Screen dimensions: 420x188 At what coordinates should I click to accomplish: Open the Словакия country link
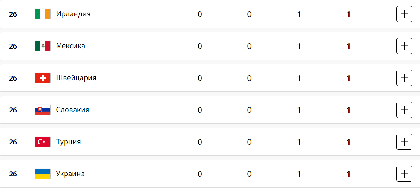click(72, 110)
